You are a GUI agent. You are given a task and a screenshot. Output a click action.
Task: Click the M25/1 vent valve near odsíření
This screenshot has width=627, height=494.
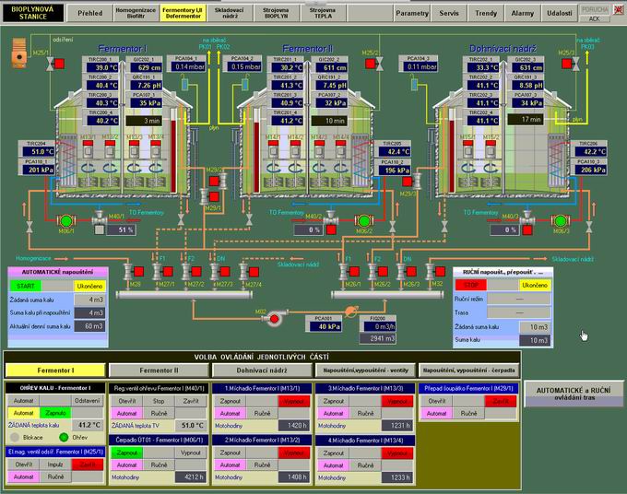49,65
